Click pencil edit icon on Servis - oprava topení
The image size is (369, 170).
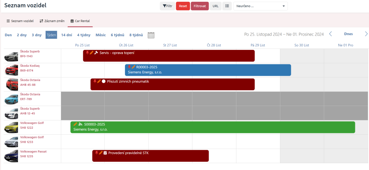(x=92, y=53)
